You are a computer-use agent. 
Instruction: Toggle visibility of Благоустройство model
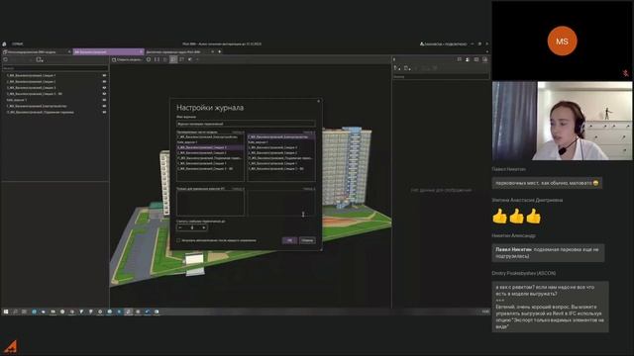coord(104,106)
